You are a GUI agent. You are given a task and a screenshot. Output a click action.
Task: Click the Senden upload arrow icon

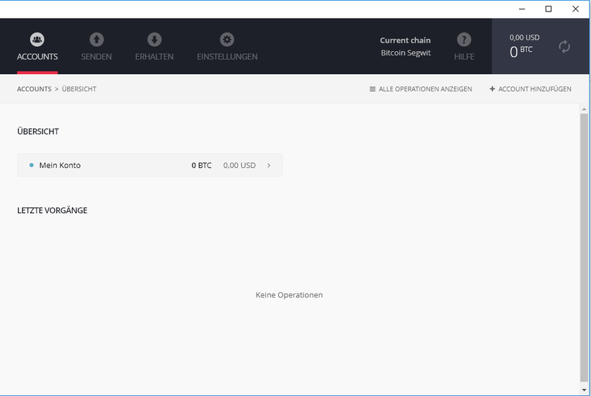[x=97, y=40]
